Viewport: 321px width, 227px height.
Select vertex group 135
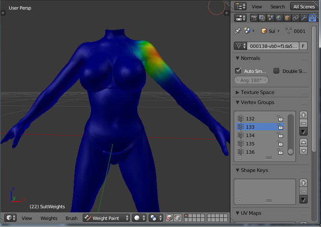click(x=260, y=144)
